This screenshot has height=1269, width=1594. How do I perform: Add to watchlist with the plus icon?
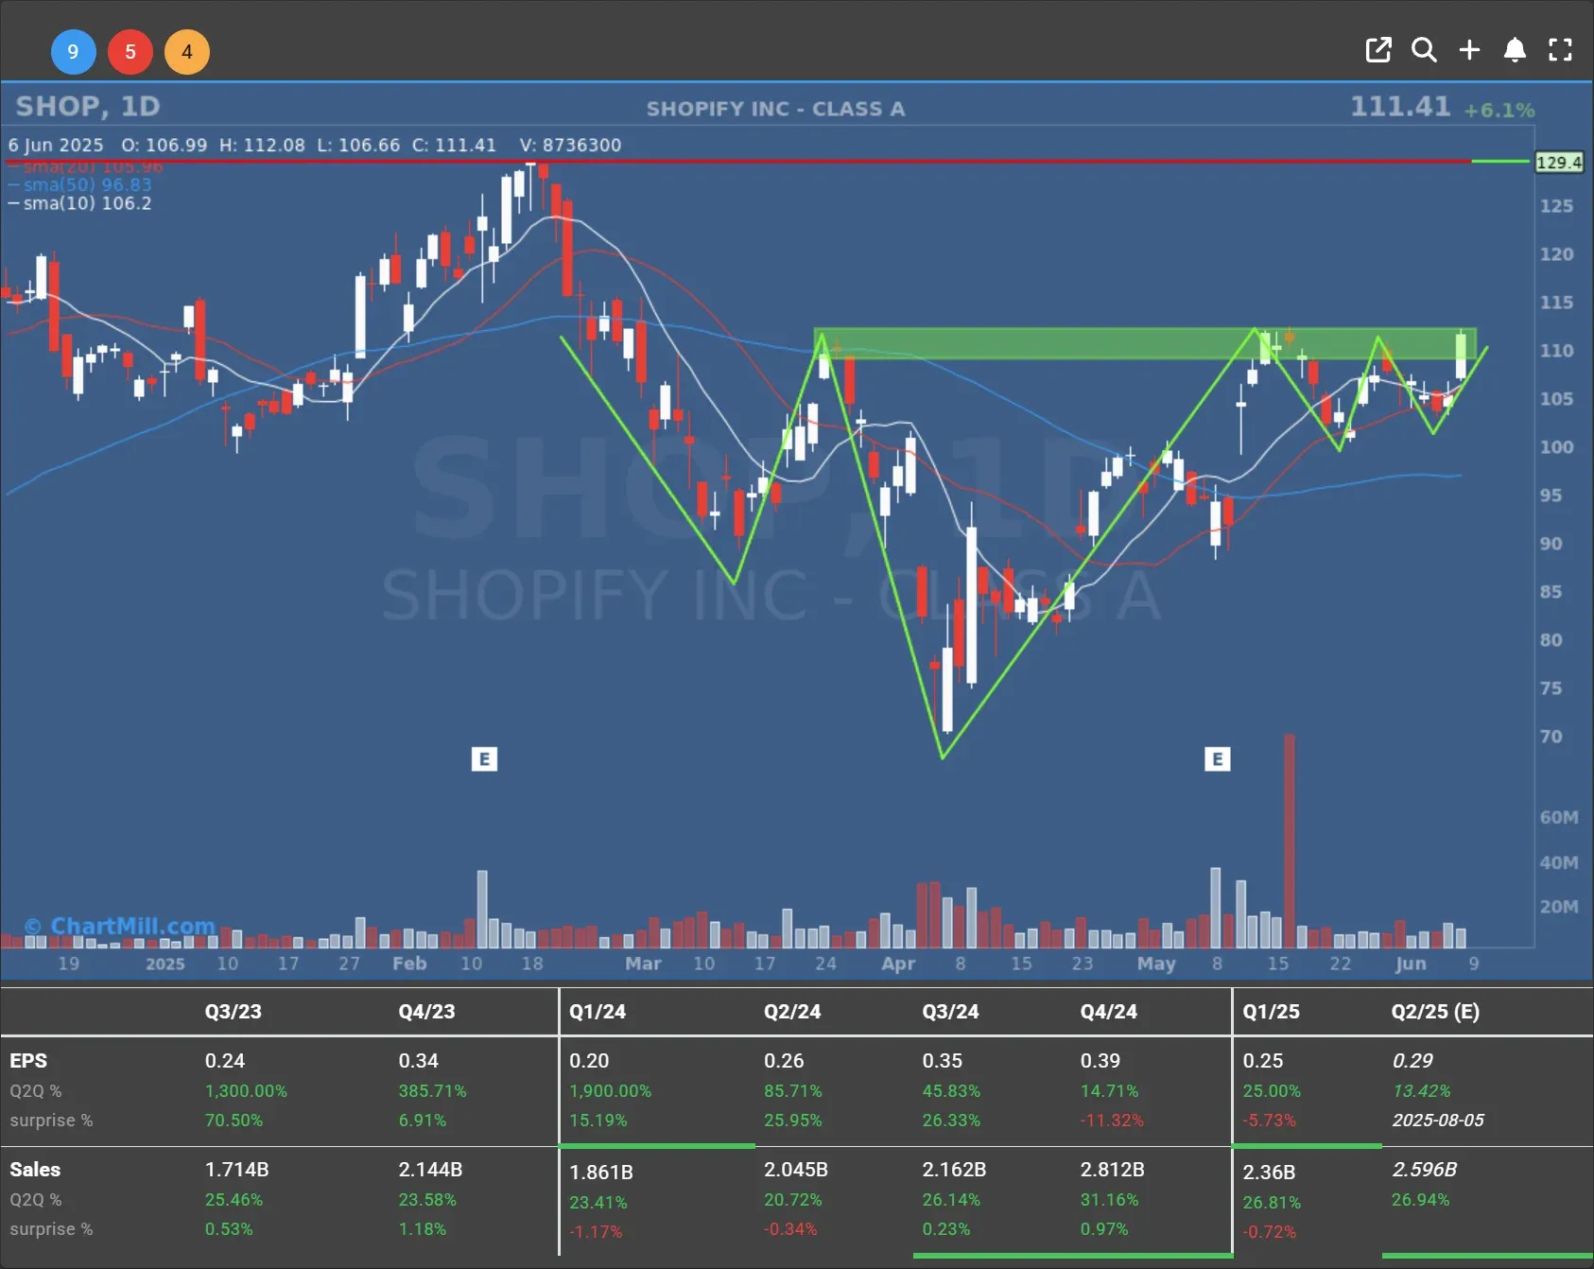pos(1469,50)
